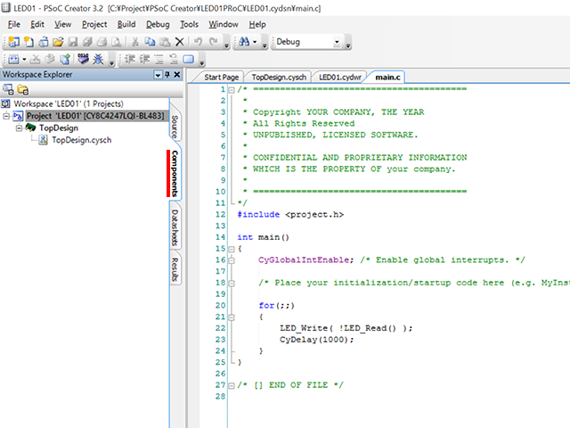The image size is (570, 428).
Task: Collapse the TopDesign tree node
Action: pos(19,128)
